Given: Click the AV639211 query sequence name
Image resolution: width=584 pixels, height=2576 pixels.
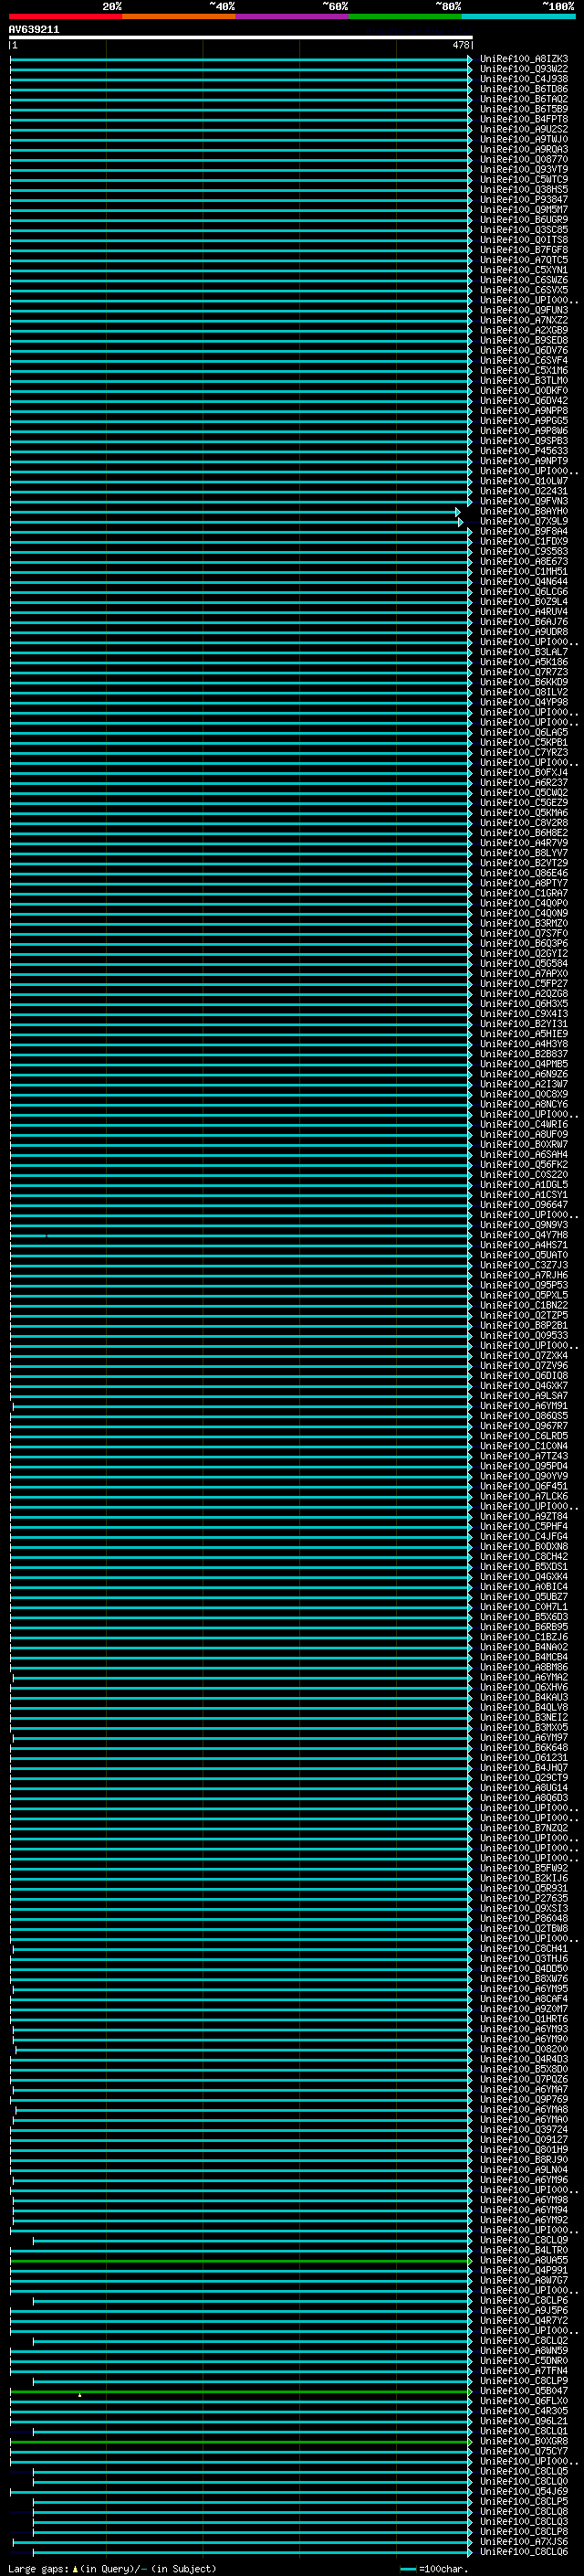Looking at the screenshot, I should [x=34, y=30].
